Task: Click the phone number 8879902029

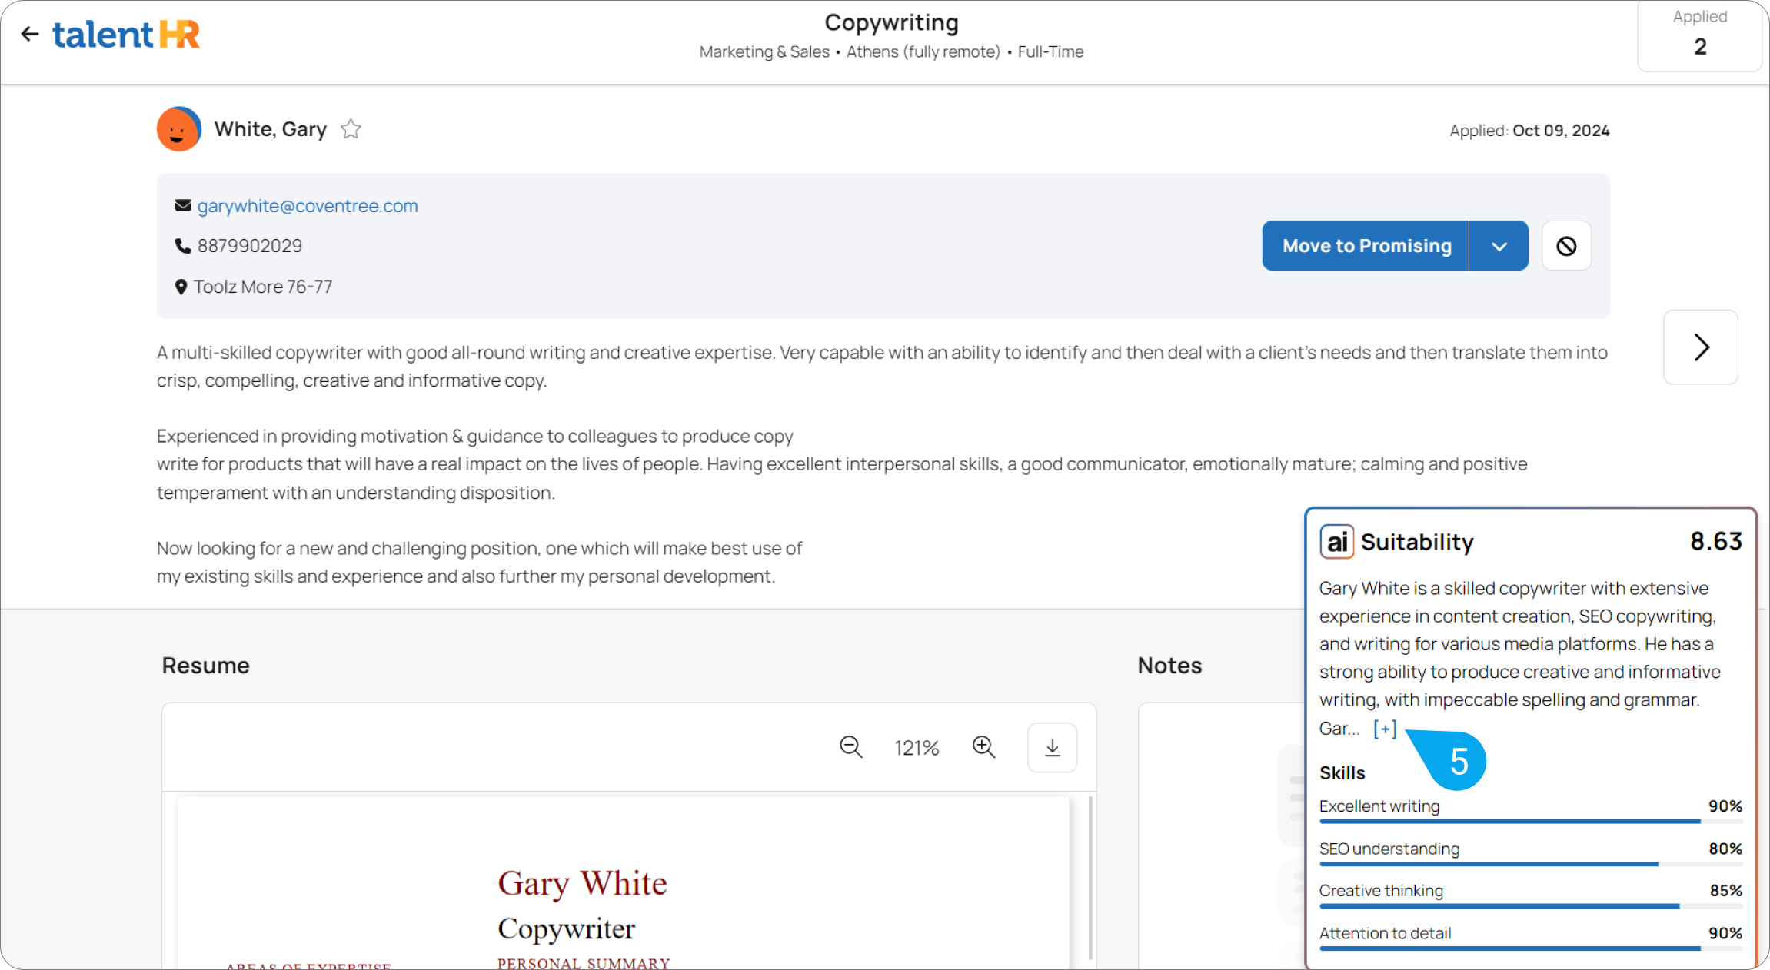Action: coord(249,246)
